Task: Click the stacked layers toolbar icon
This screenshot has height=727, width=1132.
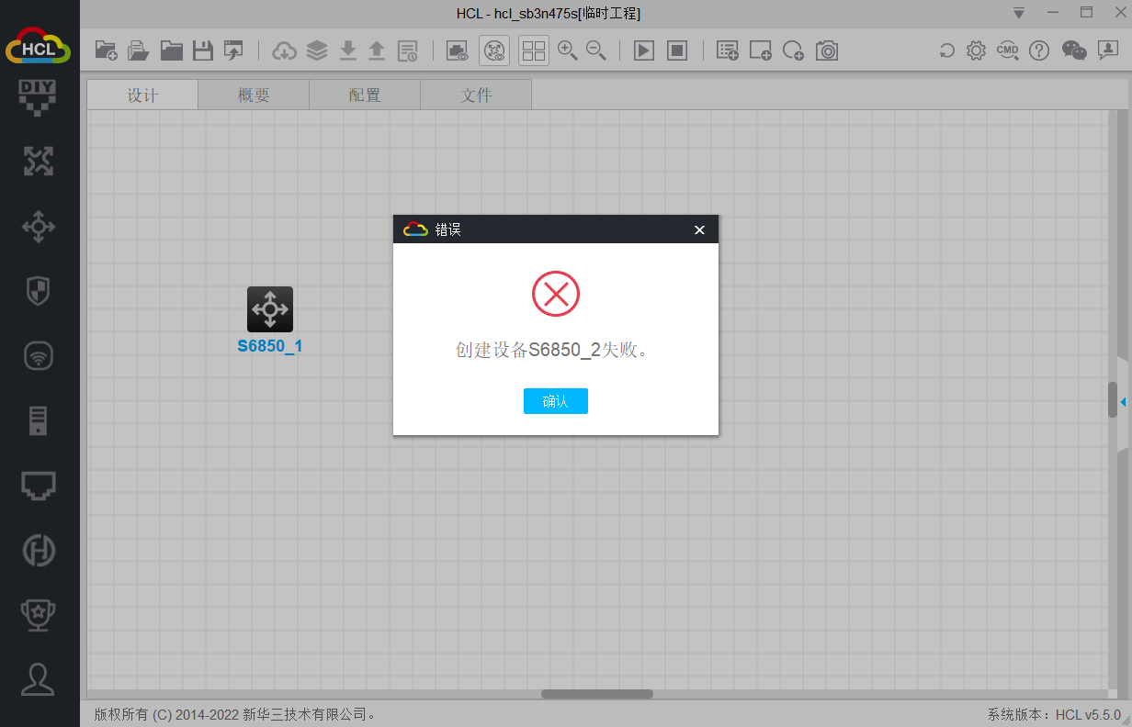Action: click(x=317, y=50)
